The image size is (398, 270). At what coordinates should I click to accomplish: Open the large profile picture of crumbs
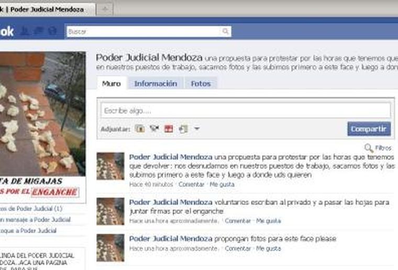[x=42, y=114]
